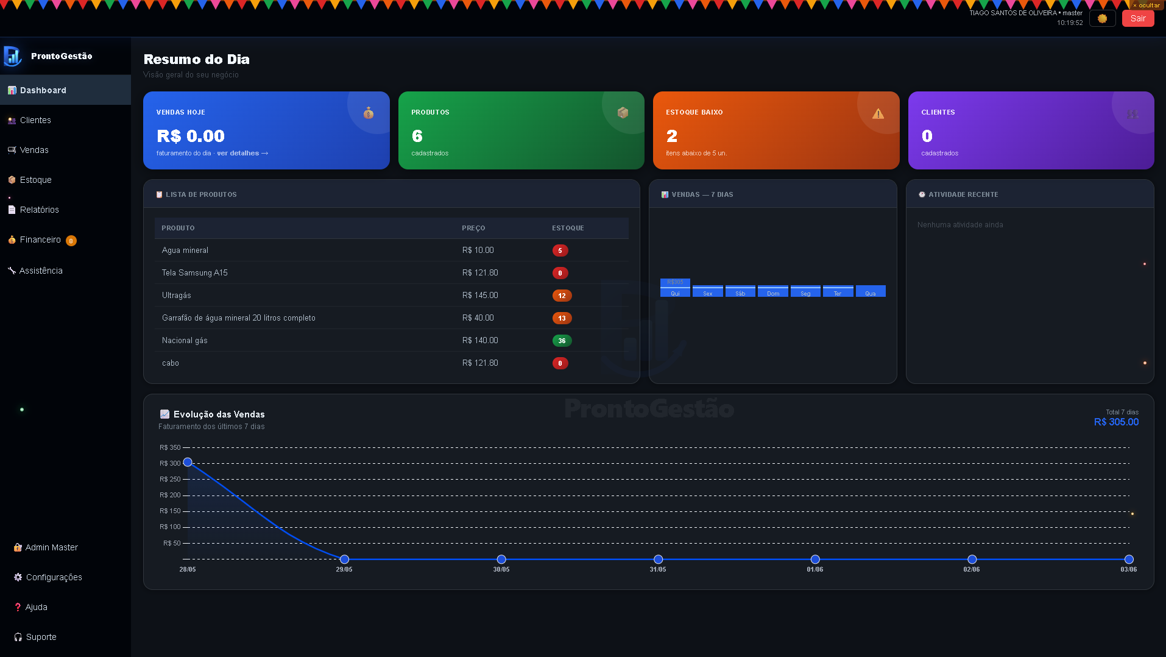1166x657 pixels.
Task: Follow the ver detalhes link
Action: click(242, 153)
